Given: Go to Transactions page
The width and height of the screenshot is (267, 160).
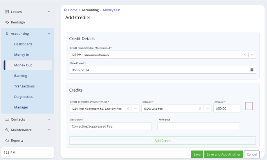Looking at the screenshot, I should coord(24,86).
